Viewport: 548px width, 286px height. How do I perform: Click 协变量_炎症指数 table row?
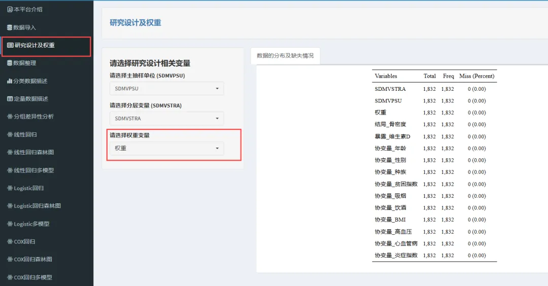click(x=434, y=256)
